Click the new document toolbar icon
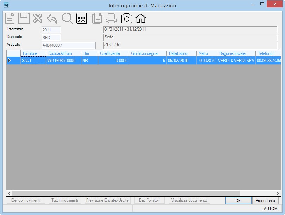The height and width of the screenshot is (215, 285). [10, 18]
